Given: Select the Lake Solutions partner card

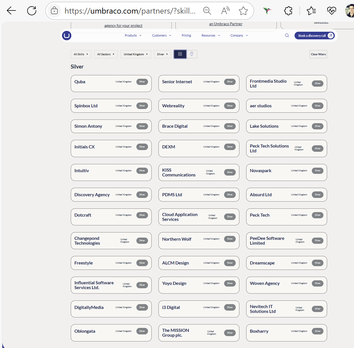Looking at the screenshot, I should tap(287, 126).
